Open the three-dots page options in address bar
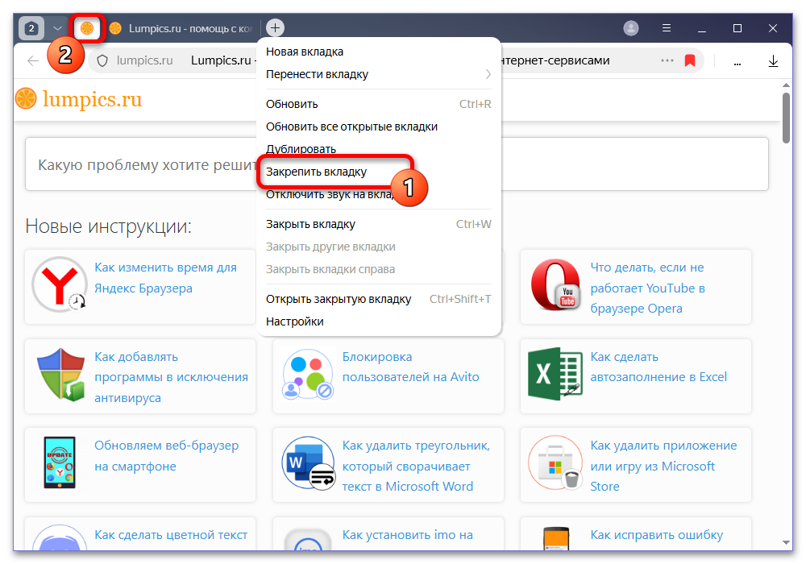 pyautogui.click(x=667, y=60)
